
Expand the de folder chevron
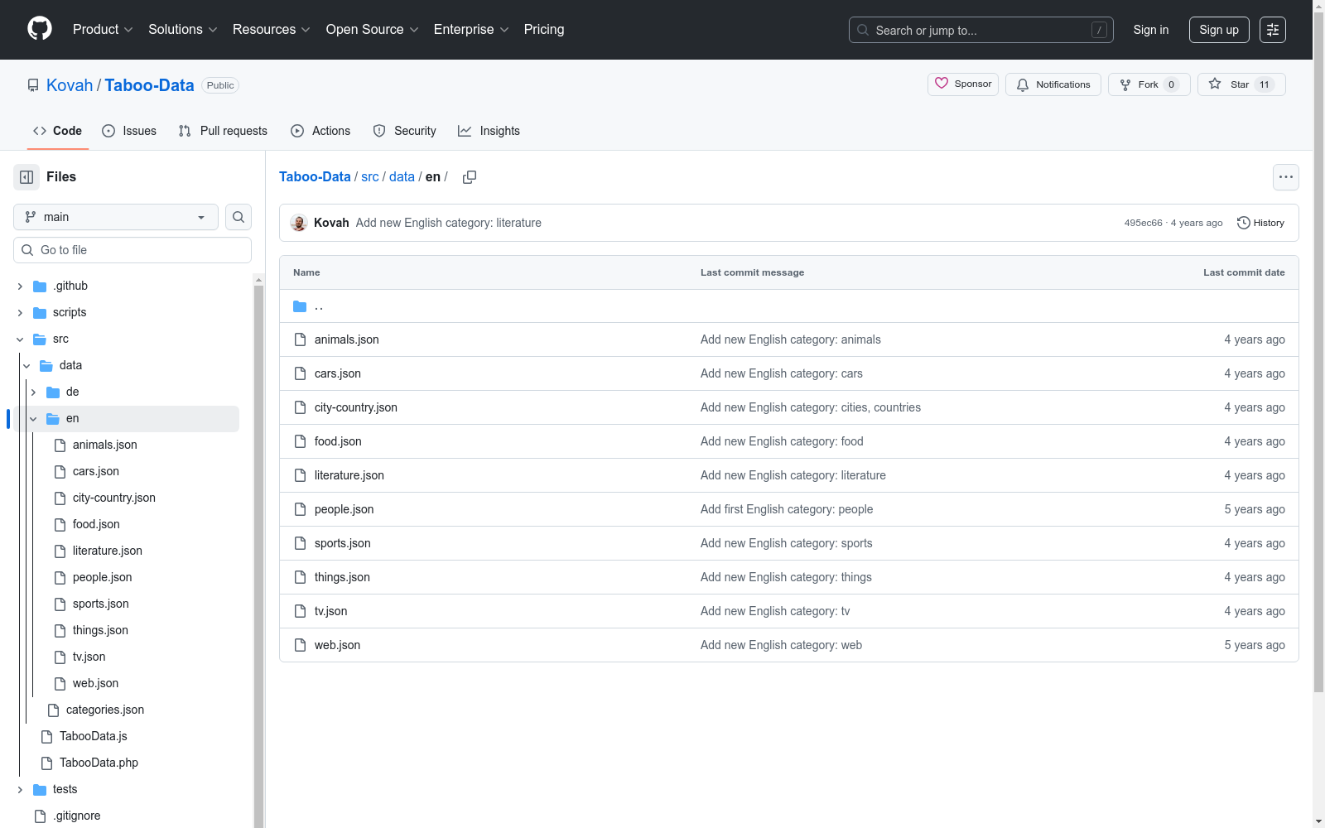click(33, 392)
